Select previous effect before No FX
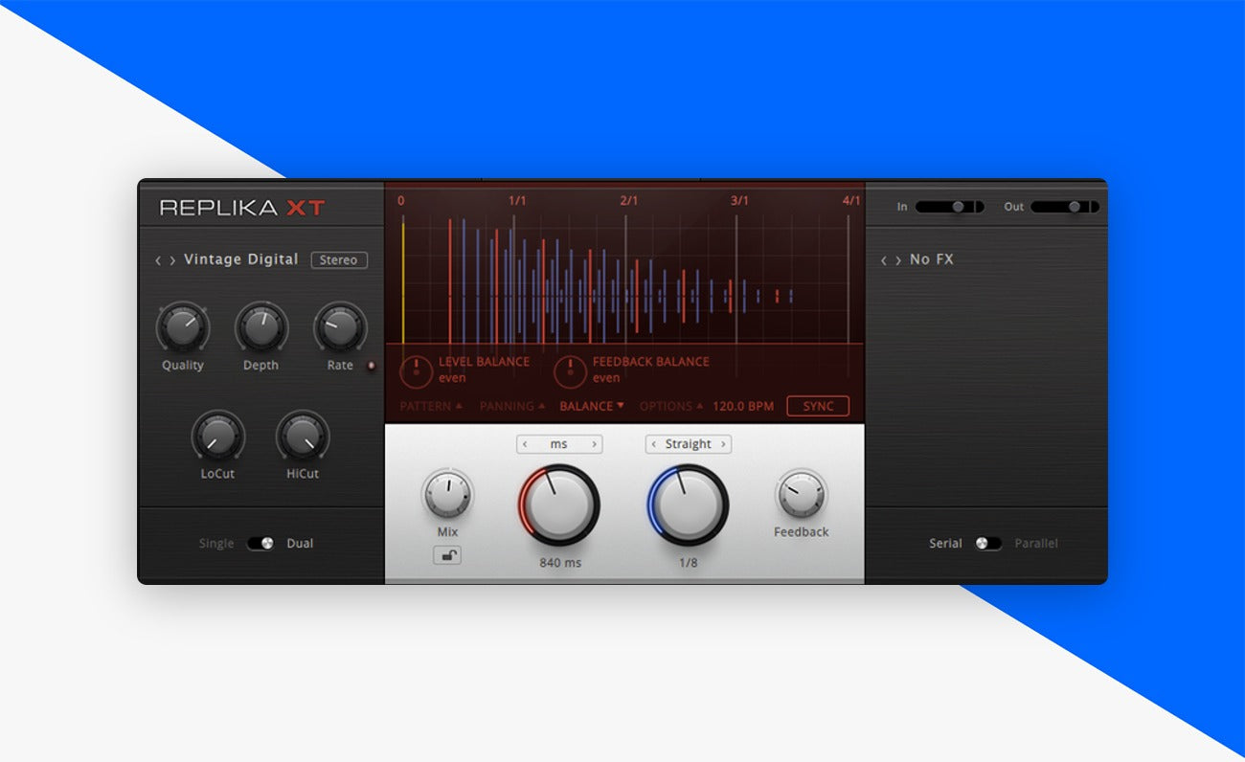The width and height of the screenshot is (1245, 762). 884,260
